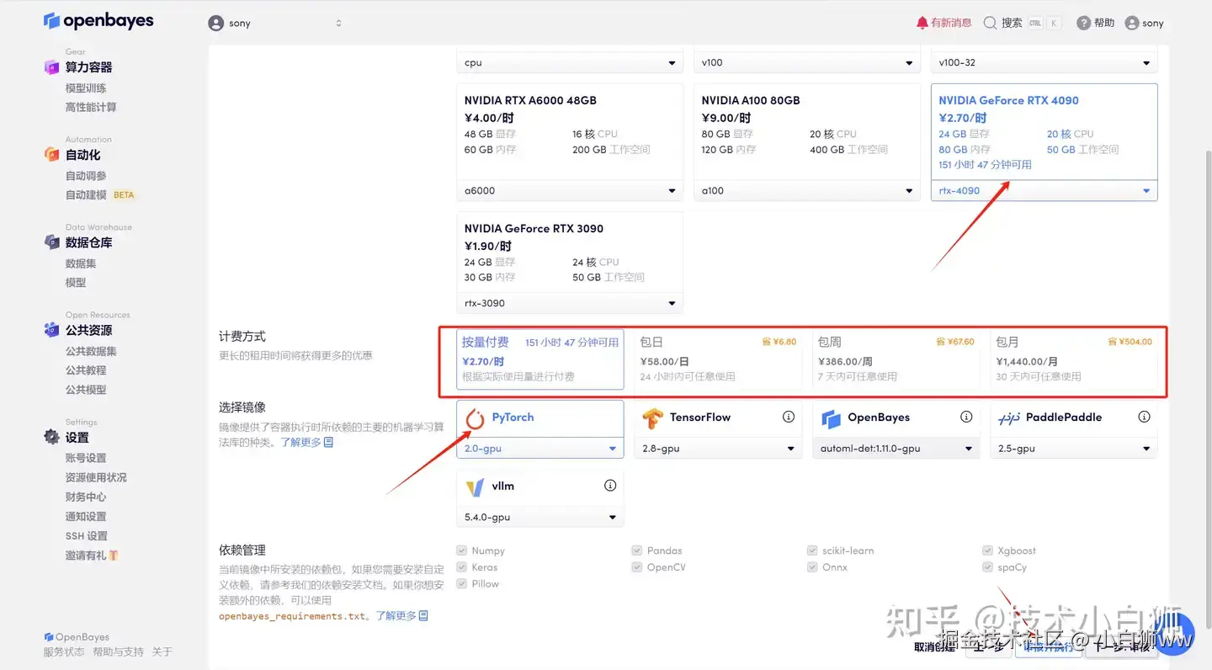Open the 帮助与支持 footer link
The height and width of the screenshot is (670, 1212).
coord(118,652)
